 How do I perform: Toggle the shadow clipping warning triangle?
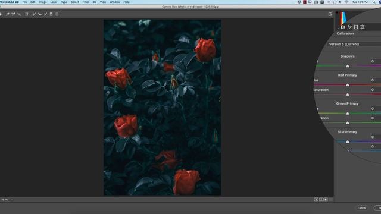[x=337, y=12]
